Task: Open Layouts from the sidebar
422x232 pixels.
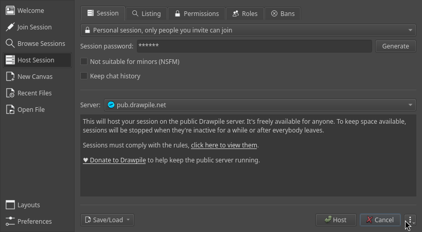Action: 28,205
